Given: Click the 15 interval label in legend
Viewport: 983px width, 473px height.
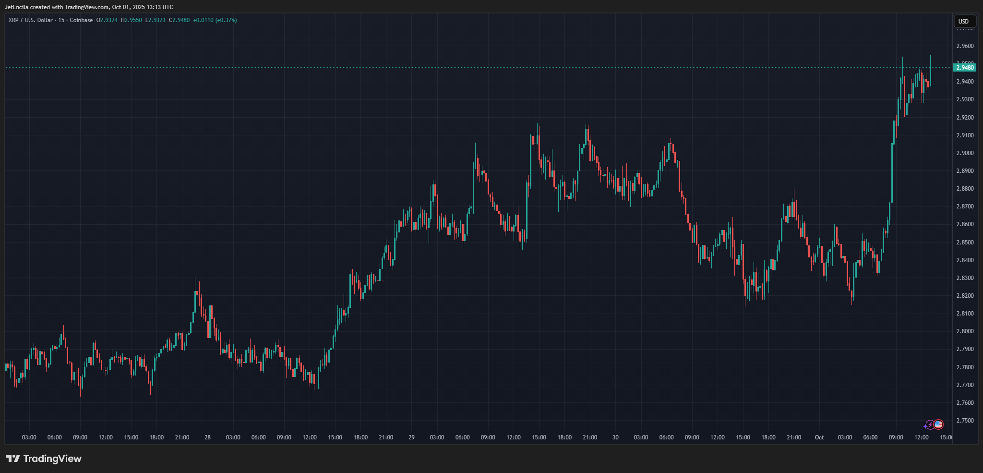Looking at the screenshot, I should 61,20.
